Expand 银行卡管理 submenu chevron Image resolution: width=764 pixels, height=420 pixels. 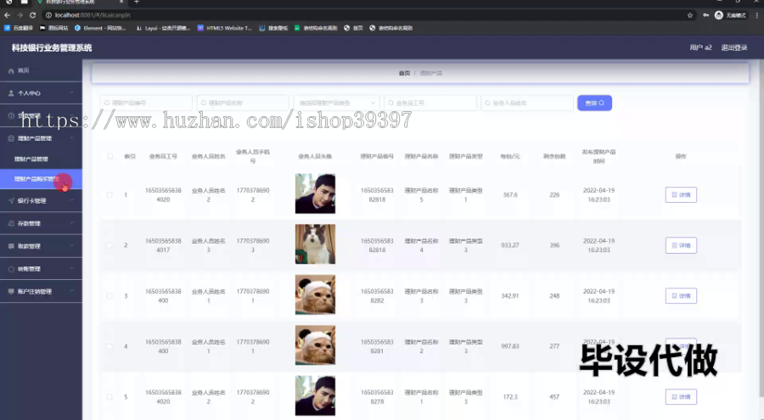click(x=71, y=201)
